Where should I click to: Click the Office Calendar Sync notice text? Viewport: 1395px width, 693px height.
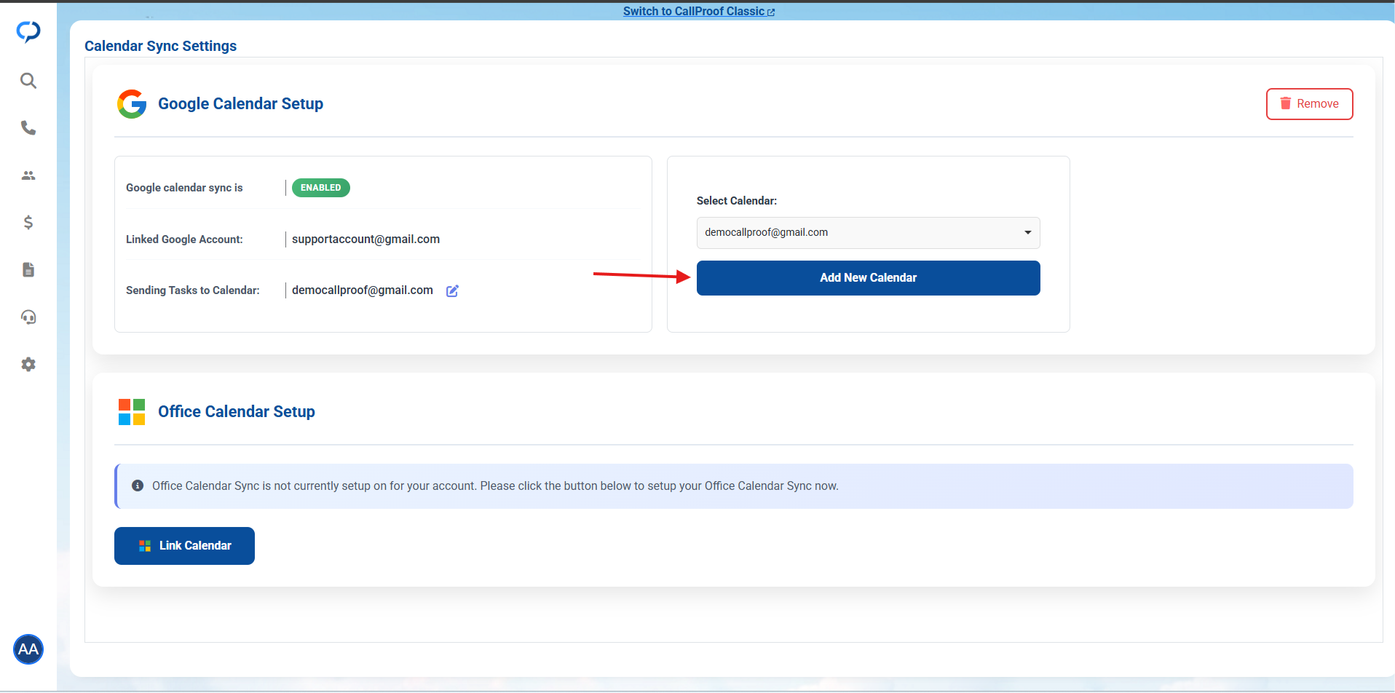(x=495, y=486)
